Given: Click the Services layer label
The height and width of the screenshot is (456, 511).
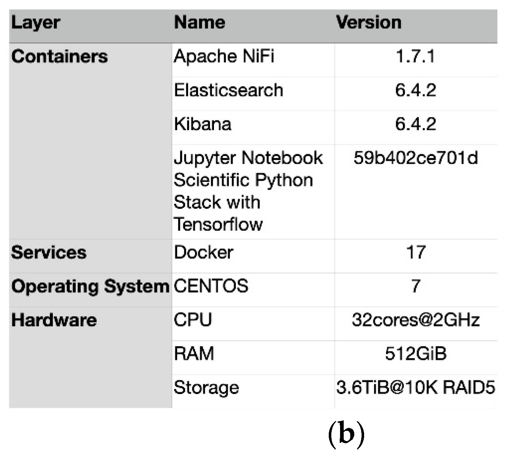Looking at the screenshot, I should (x=49, y=253).
